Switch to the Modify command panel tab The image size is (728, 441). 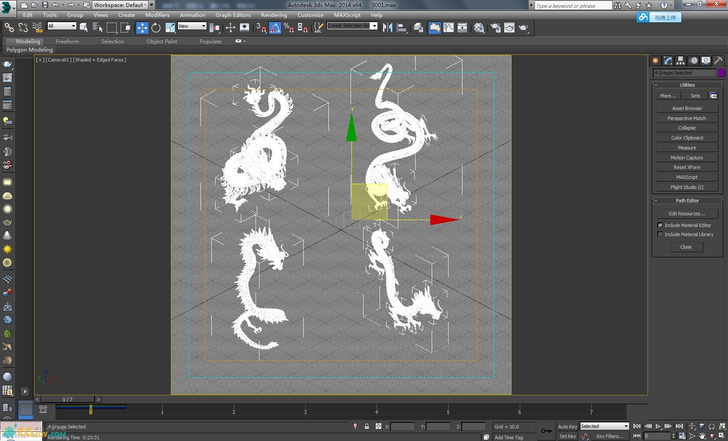[x=668, y=61]
